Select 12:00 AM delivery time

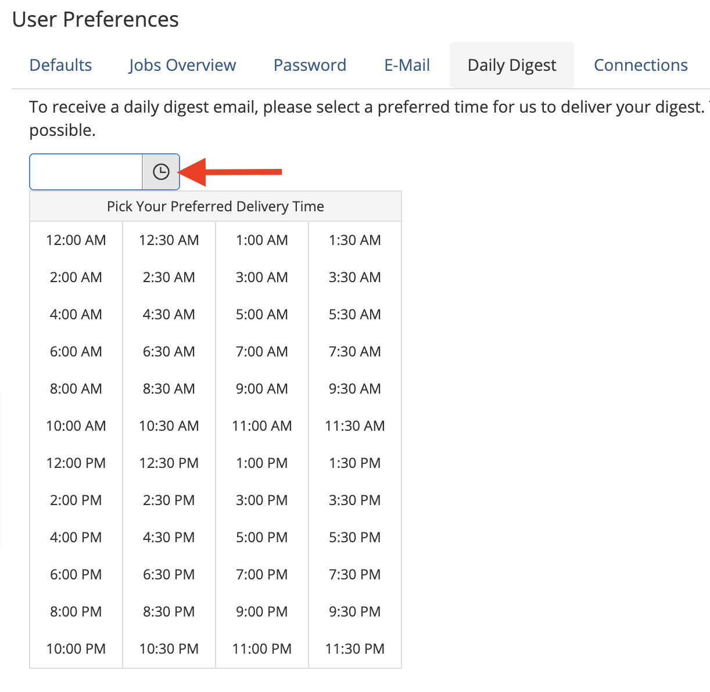(76, 240)
